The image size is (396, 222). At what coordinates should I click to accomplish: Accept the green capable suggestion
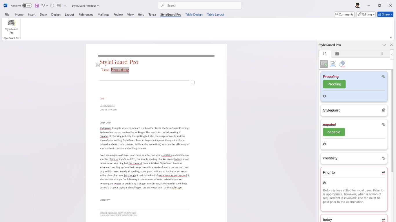point(334,132)
